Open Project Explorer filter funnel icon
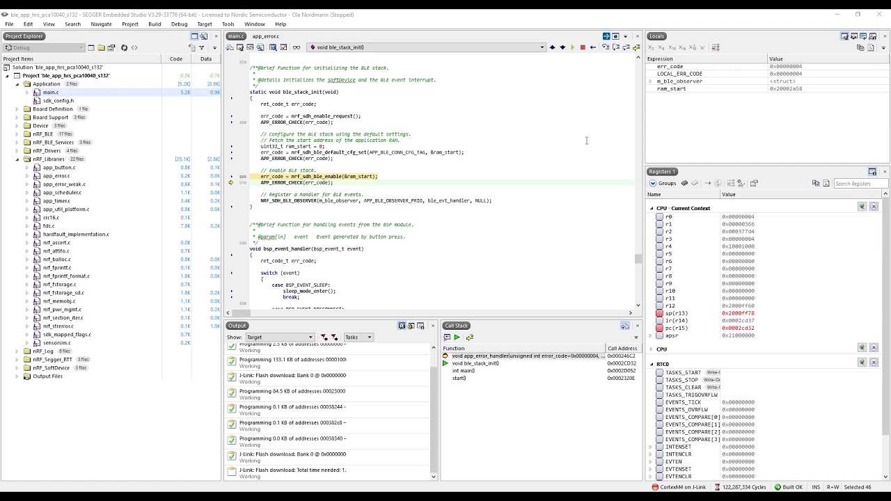The width and height of the screenshot is (891, 501). click(x=202, y=47)
